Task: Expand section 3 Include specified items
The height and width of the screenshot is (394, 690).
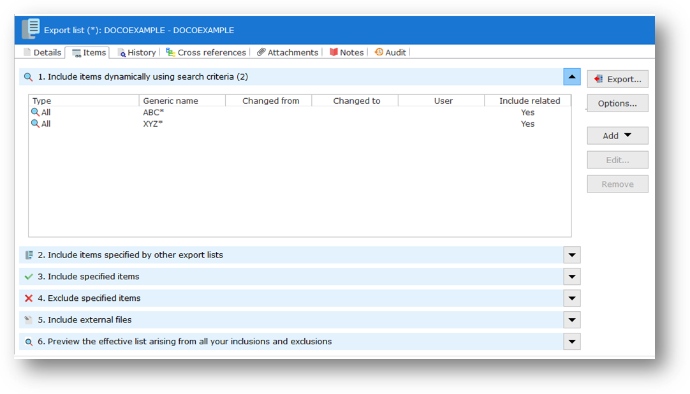Action: [572, 277]
